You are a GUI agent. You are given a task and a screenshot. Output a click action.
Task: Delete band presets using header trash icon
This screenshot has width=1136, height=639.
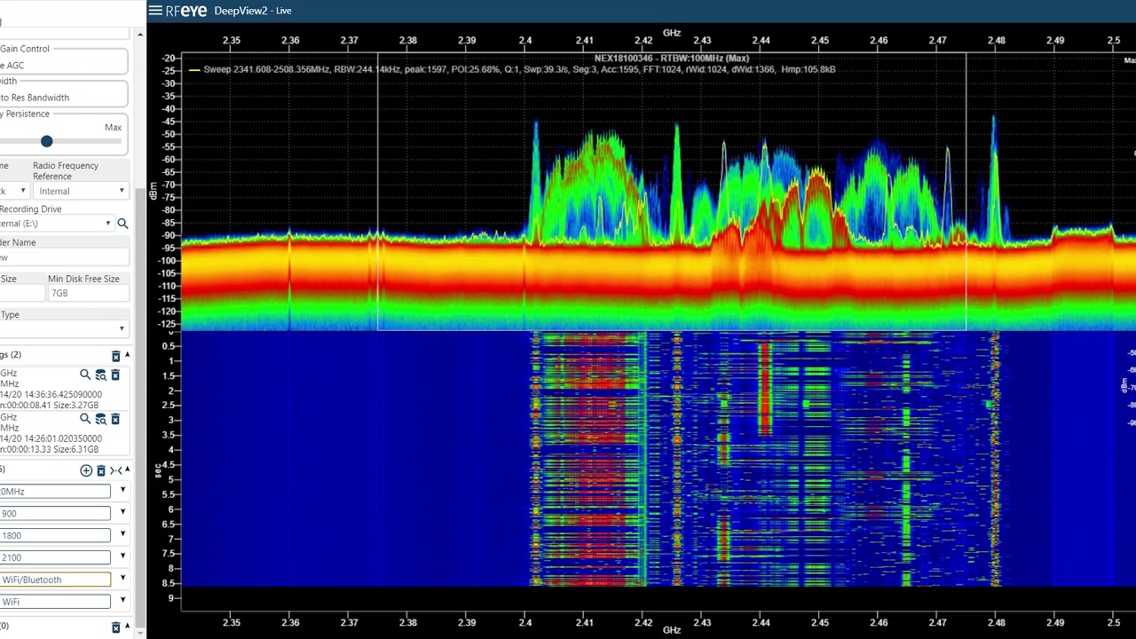tap(101, 470)
